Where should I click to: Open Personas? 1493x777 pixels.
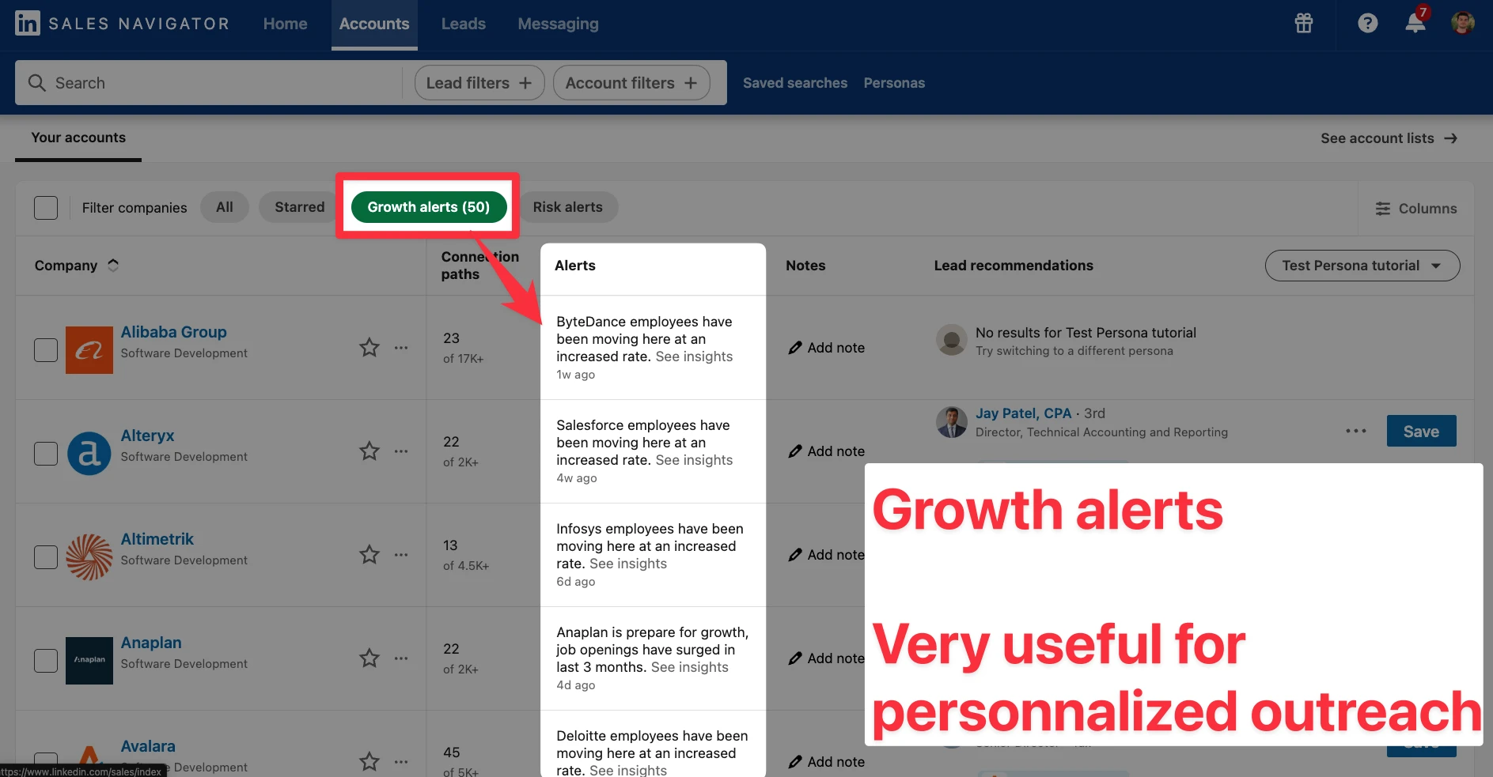[x=894, y=83]
